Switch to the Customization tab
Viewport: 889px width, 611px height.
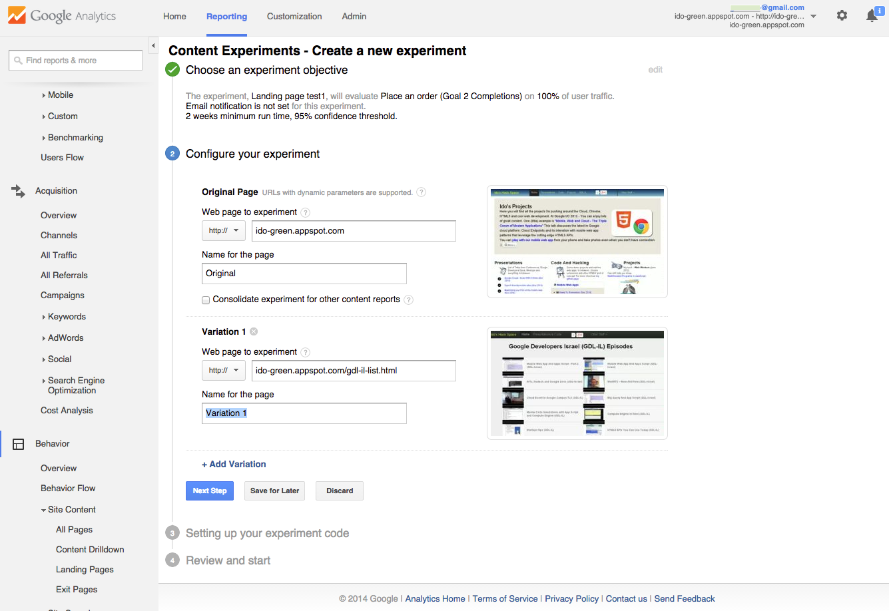coord(294,17)
